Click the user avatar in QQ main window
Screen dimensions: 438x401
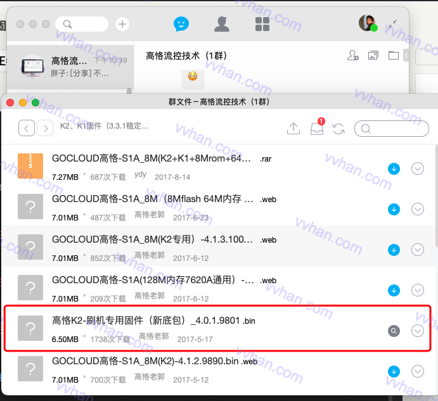(368, 23)
